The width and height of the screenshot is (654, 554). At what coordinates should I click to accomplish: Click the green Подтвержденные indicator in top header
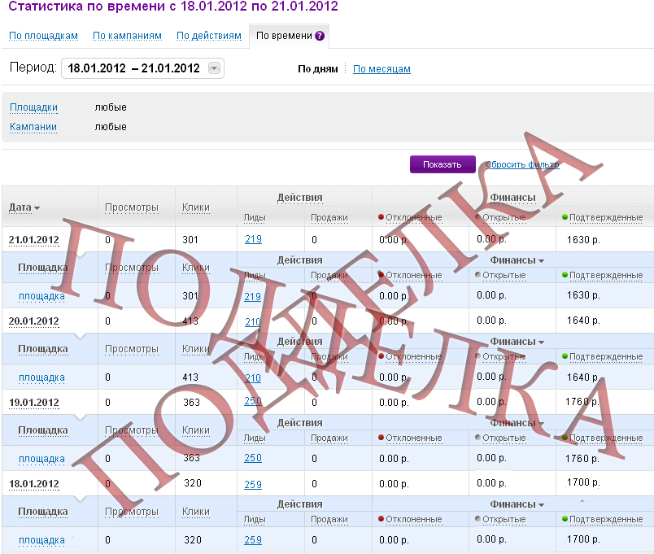click(x=565, y=217)
